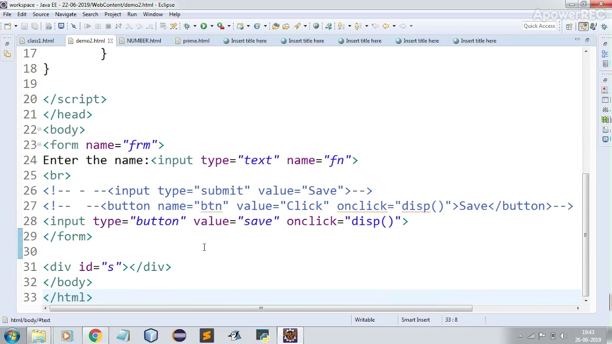612x344 pixels.
Task: Click the Open Type icon in toolbar
Action: point(276,26)
